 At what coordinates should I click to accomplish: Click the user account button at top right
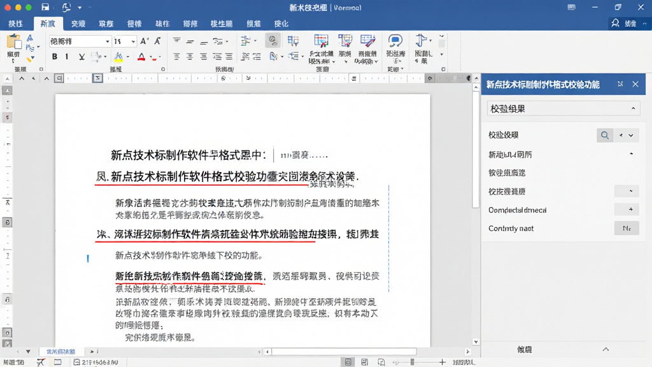coord(630,24)
